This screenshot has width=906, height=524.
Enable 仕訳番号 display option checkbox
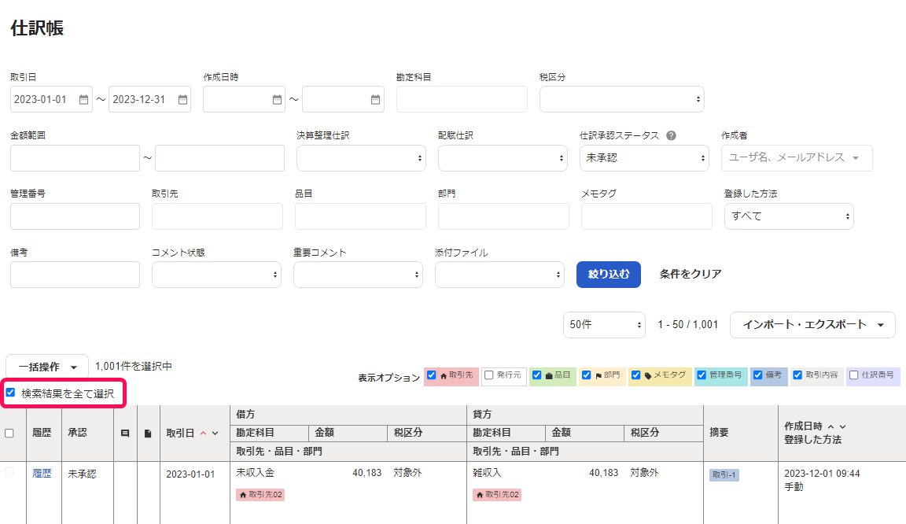click(x=853, y=375)
